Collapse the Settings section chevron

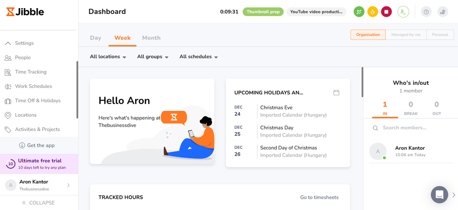(x=8, y=43)
